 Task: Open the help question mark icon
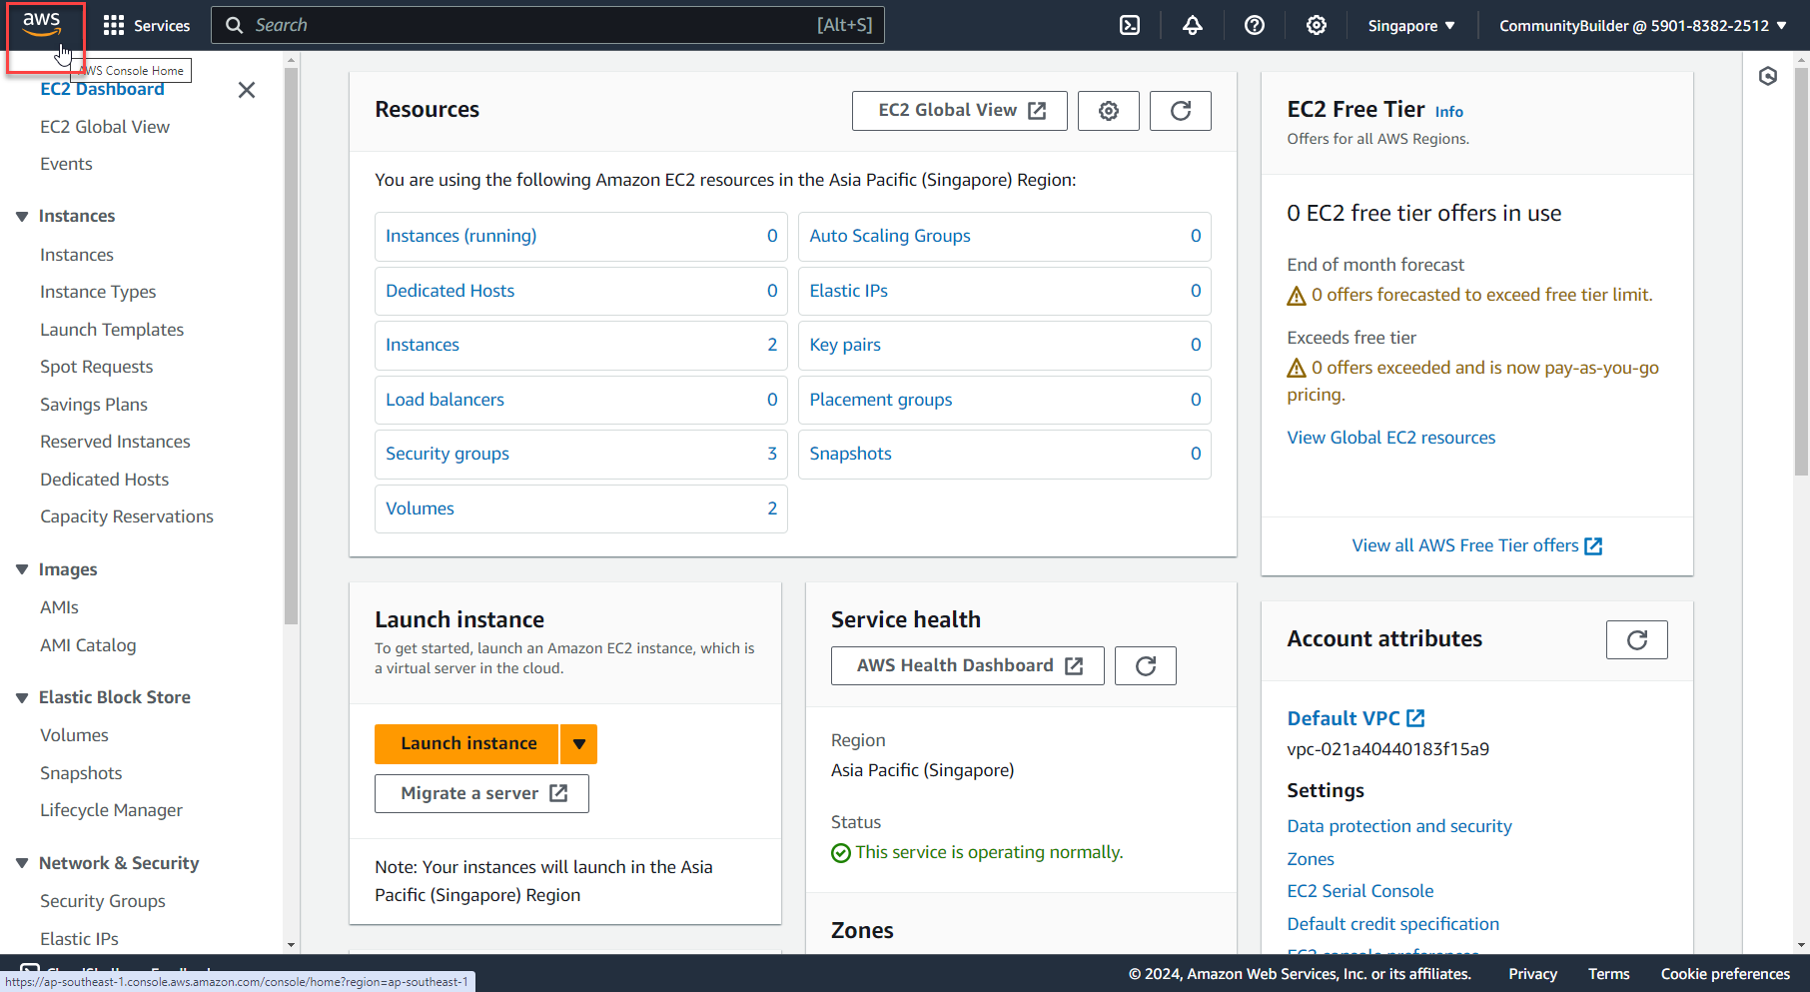coord(1255,25)
